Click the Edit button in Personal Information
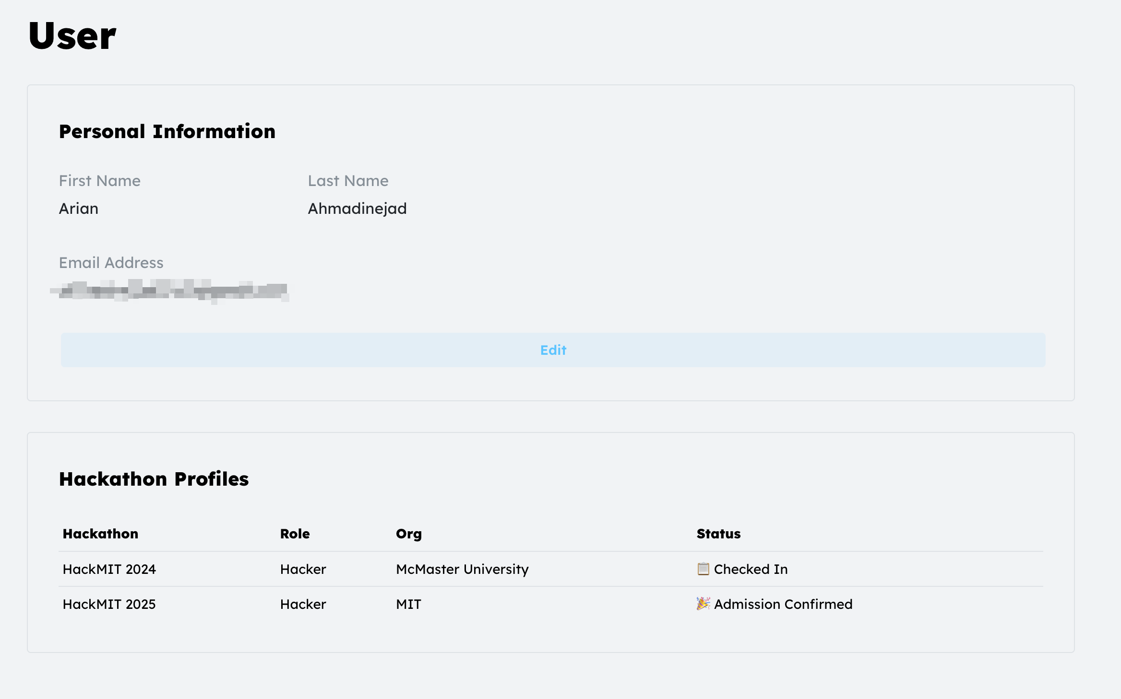Viewport: 1121px width, 699px height. coord(553,350)
